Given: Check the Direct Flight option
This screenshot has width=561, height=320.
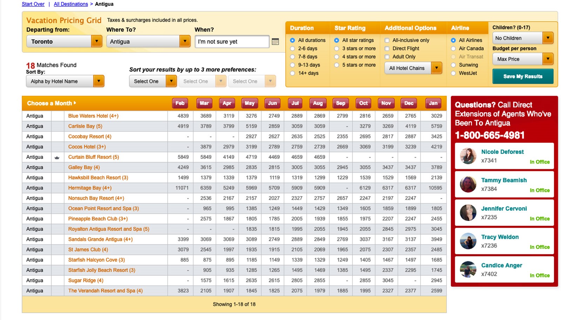Looking at the screenshot, I should tap(387, 49).
